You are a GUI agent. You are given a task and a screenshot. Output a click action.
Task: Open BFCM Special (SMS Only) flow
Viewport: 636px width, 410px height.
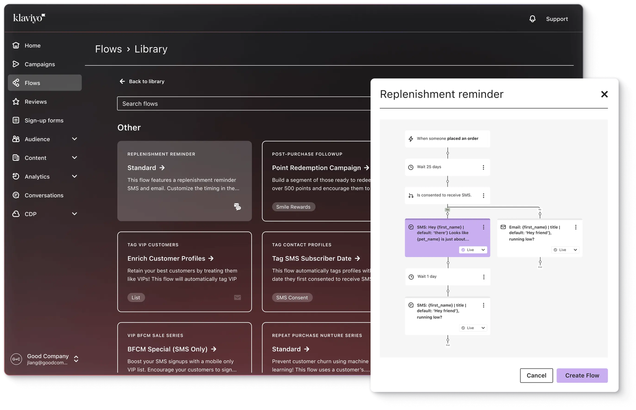172,349
